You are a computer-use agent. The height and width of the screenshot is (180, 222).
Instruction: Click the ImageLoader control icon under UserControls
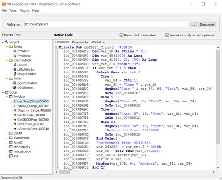(x=15, y=74)
